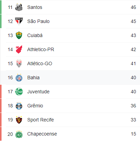Select the Cuiabá green shield logo

point(19,35)
